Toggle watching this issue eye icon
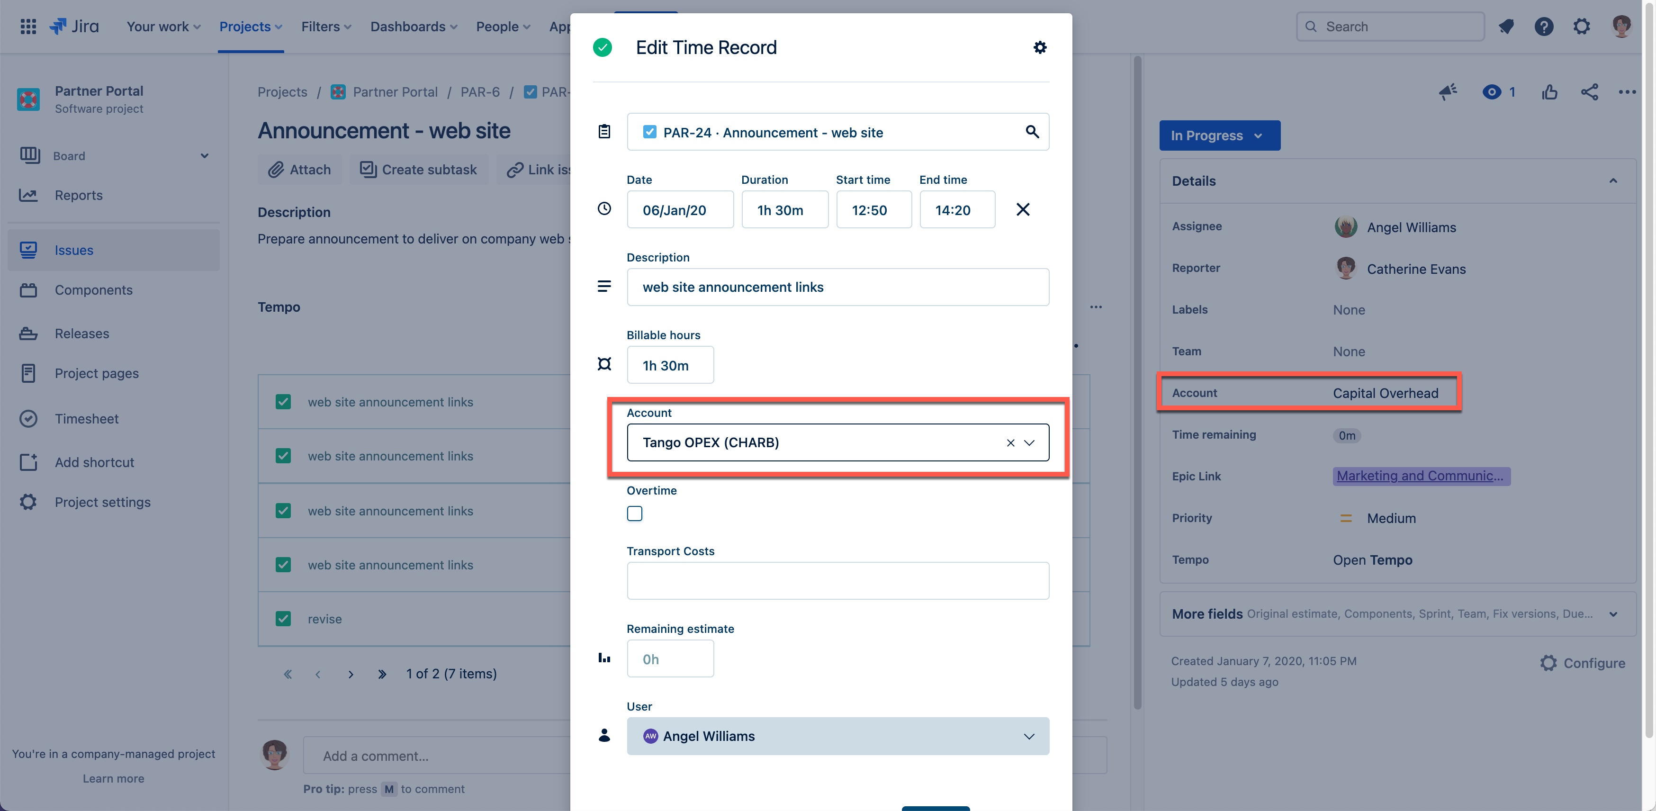Viewport: 1656px width, 811px height. coord(1492,92)
